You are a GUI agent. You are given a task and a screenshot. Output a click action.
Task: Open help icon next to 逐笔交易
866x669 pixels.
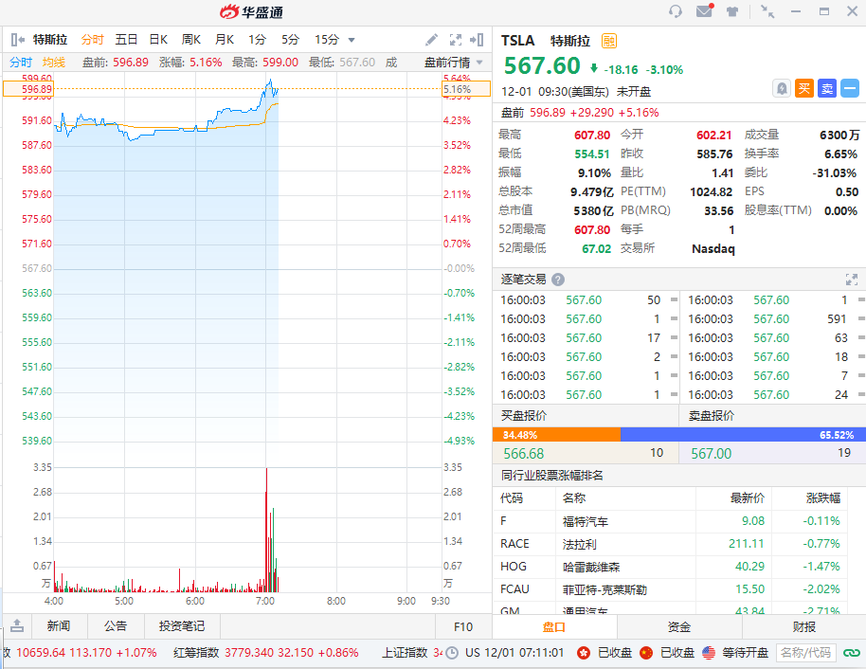(558, 280)
